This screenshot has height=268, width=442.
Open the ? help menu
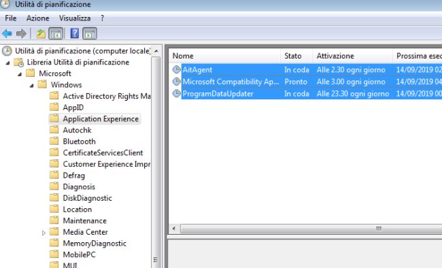[102, 18]
